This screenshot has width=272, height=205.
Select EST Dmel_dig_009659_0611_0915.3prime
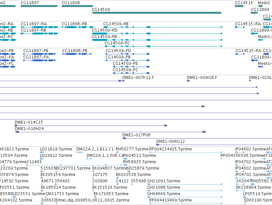coord(57,203)
